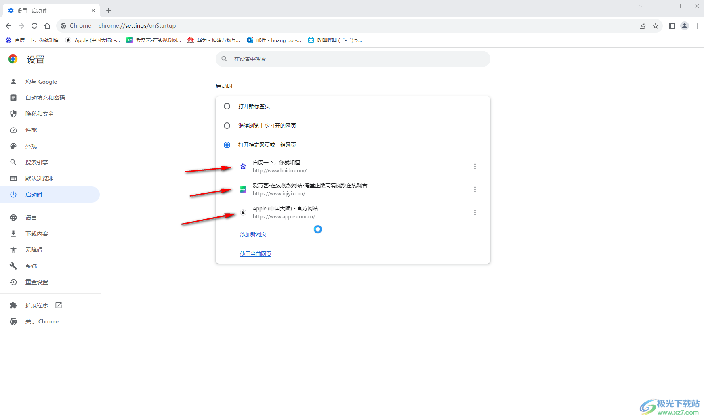Click the 添加新网页 link
Image resolution: width=704 pixels, height=419 pixels.
tap(253, 234)
